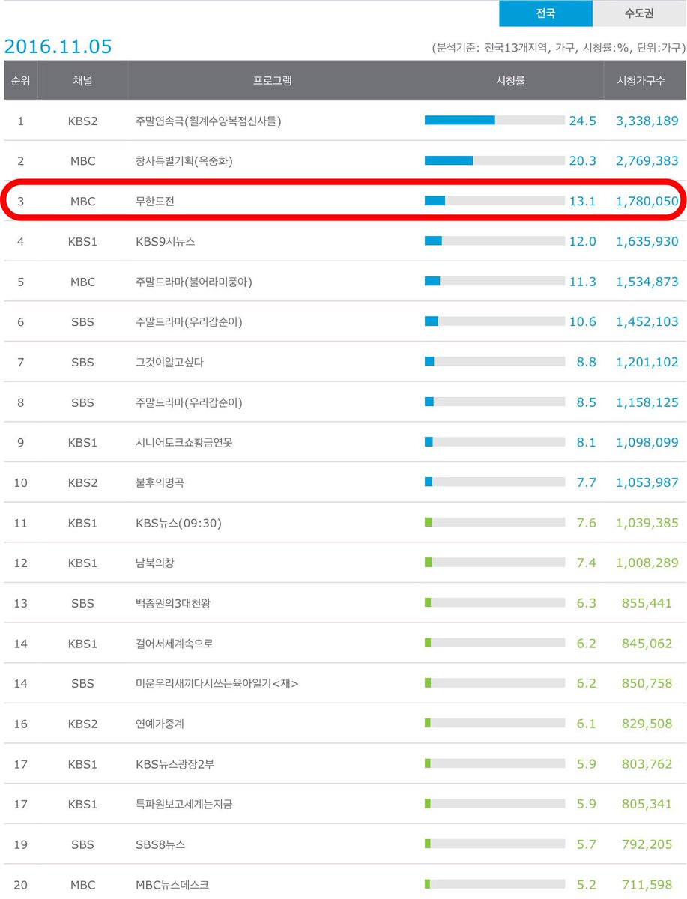Select program 백종원의3대천왕

point(174,603)
